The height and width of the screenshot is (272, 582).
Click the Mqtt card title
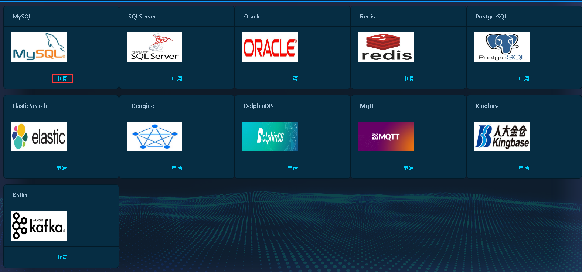pyautogui.click(x=367, y=106)
